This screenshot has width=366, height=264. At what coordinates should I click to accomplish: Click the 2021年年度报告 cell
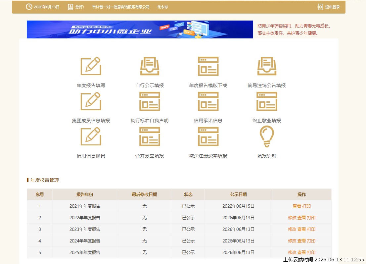coord(85,206)
